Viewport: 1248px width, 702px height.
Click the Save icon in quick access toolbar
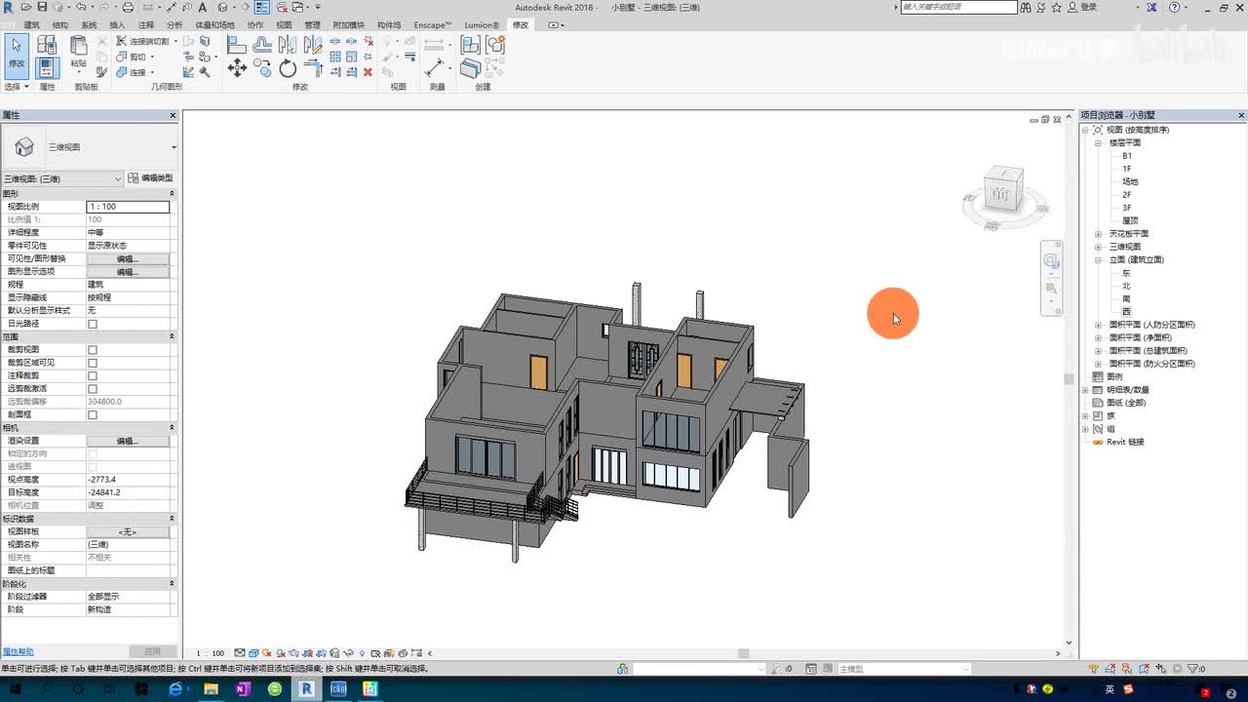pos(42,7)
